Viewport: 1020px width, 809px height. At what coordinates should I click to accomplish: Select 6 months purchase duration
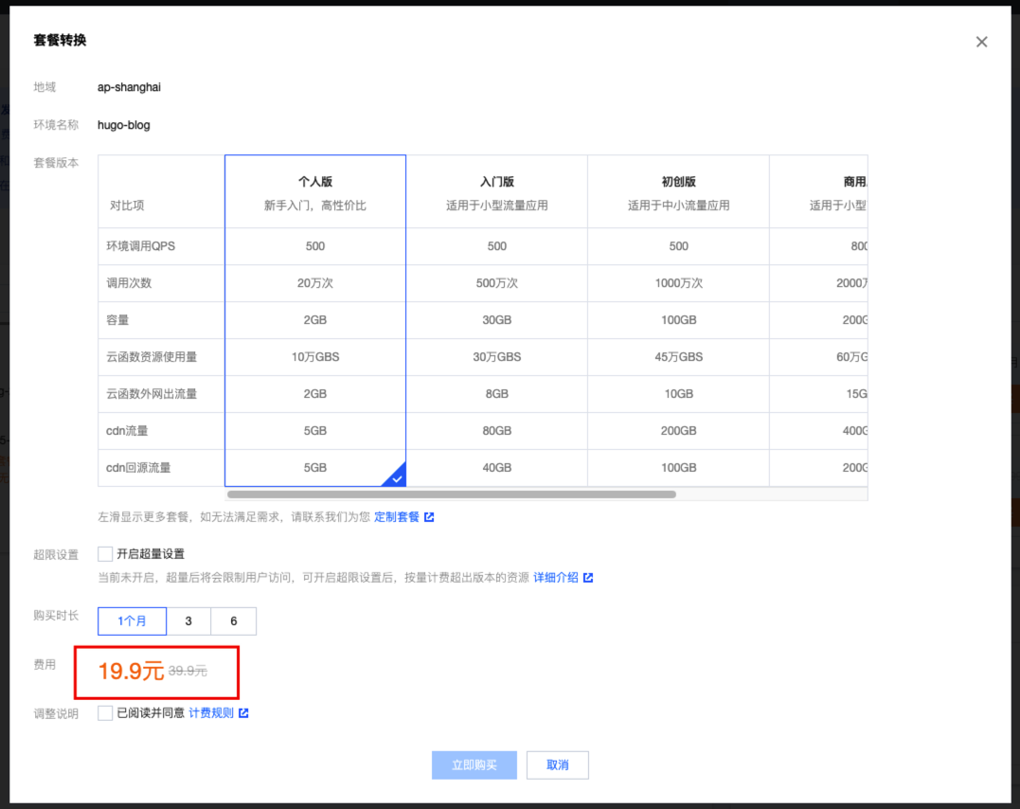(234, 621)
